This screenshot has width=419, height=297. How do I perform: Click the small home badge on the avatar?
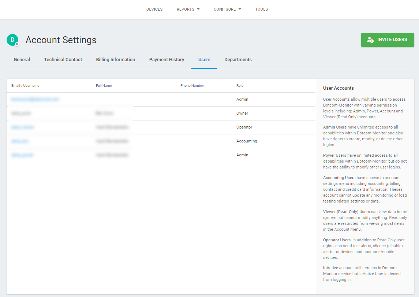click(17, 44)
